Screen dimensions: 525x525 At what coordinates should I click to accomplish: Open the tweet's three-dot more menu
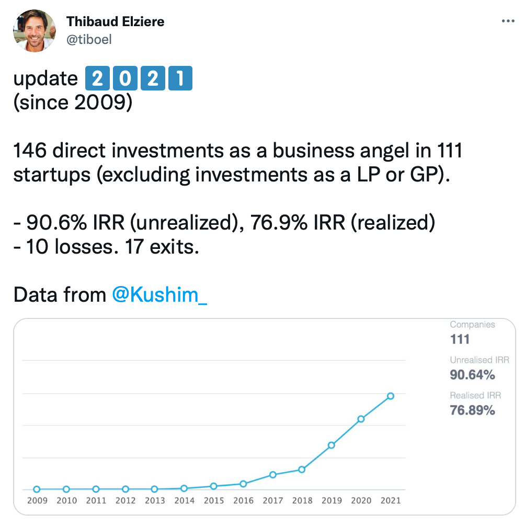pyautogui.click(x=508, y=21)
